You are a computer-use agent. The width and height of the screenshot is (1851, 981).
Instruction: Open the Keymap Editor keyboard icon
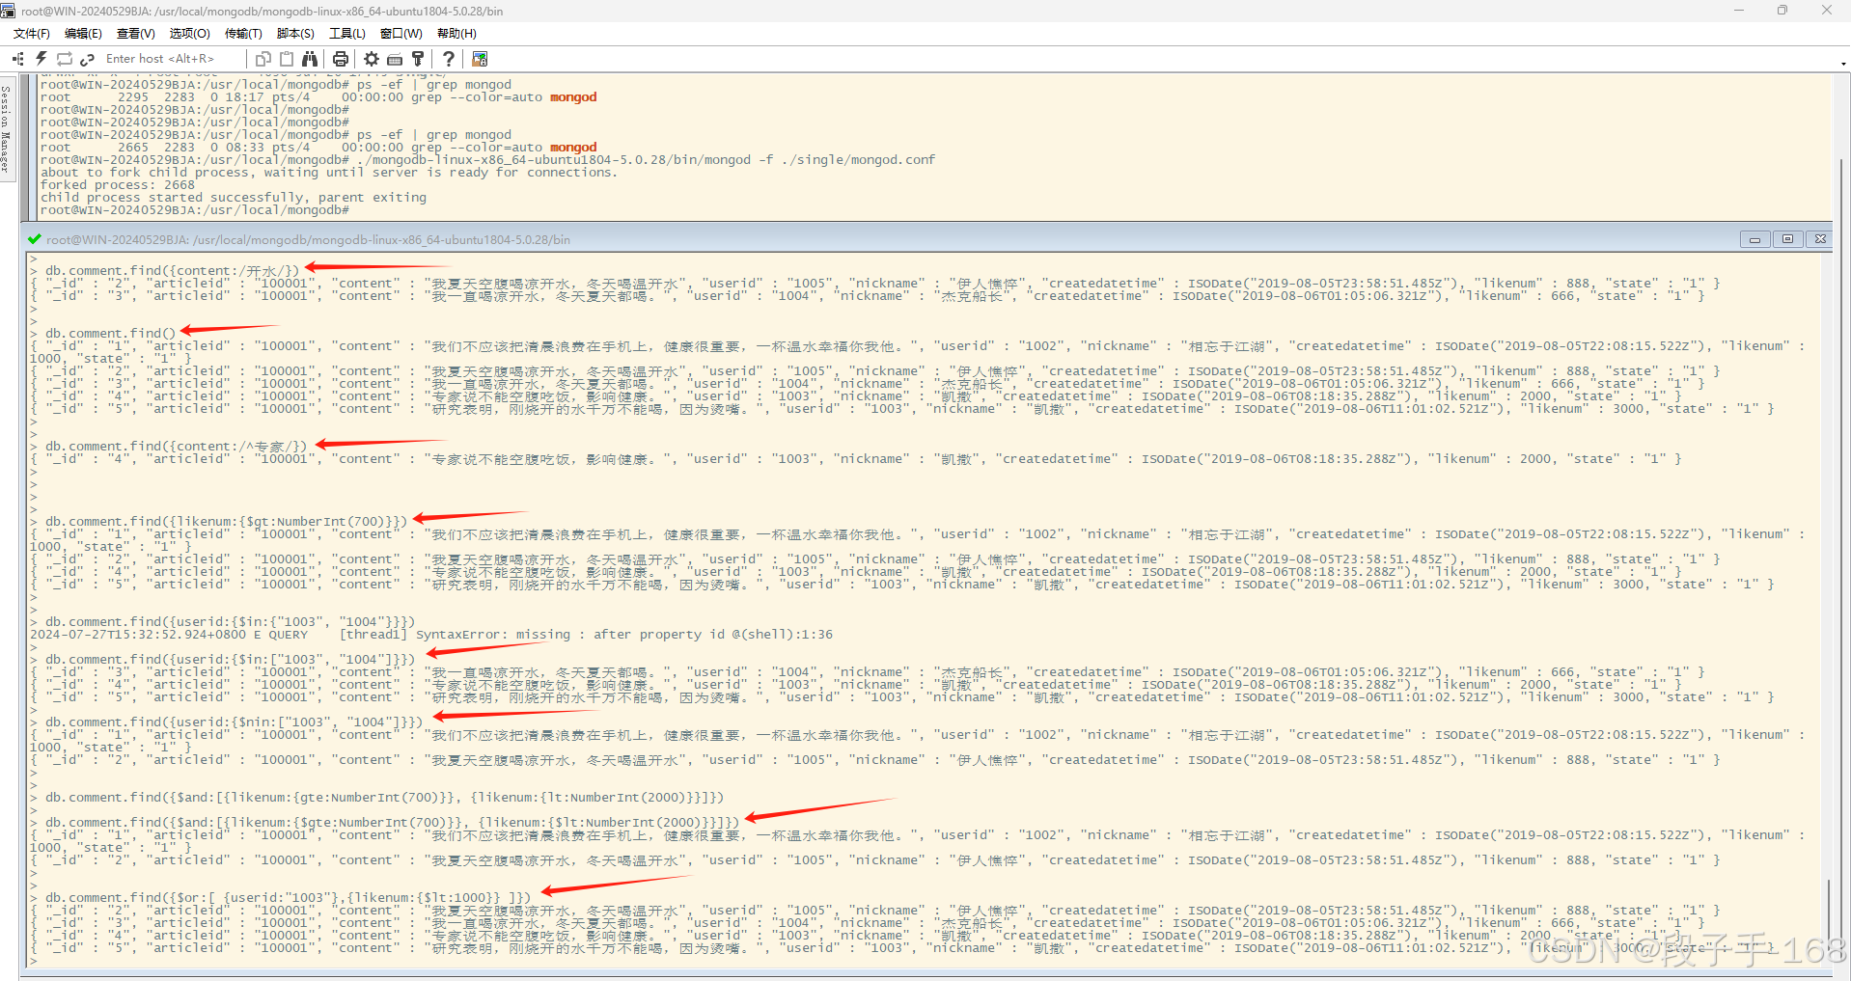coord(395,59)
